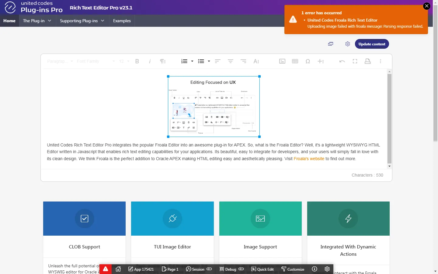
Task: Open the Examples menu item
Action: (x=122, y=21)
